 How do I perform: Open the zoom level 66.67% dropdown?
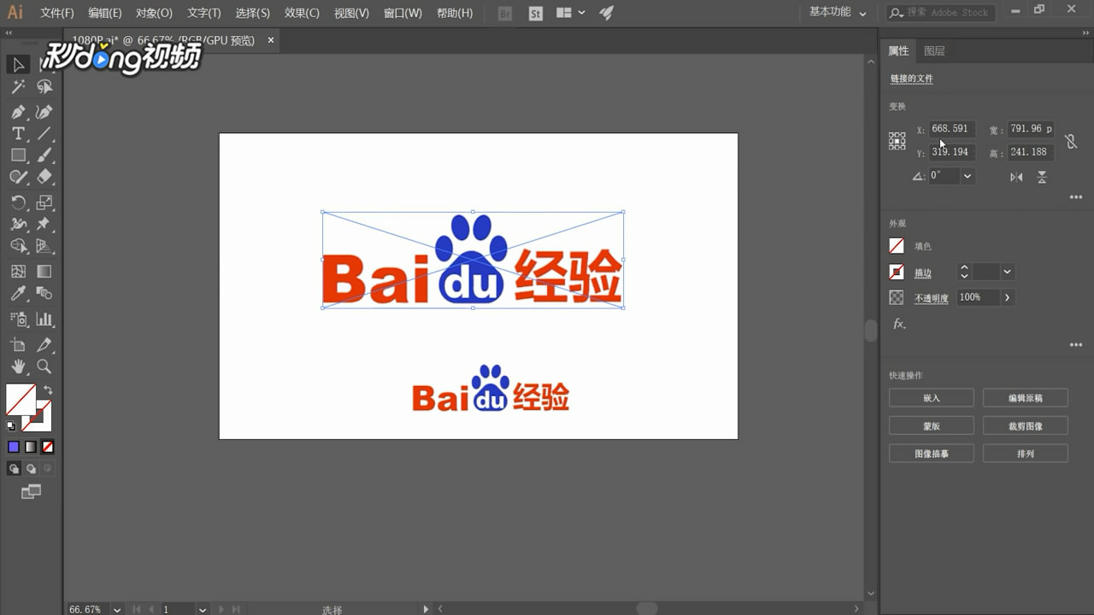[x=116, y=609]
